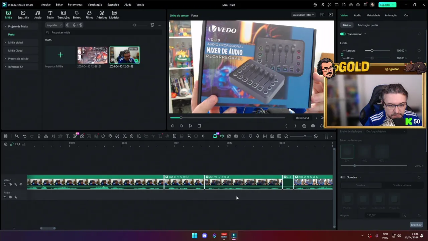428x241 pixels.
Task: Click the mark in curly brace icon
Action: [286, 126]
